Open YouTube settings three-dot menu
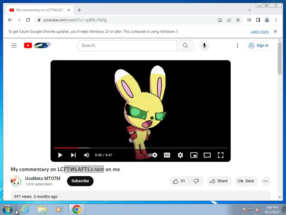This screenshot has height=215, width=286. click(x=237, y=46)
